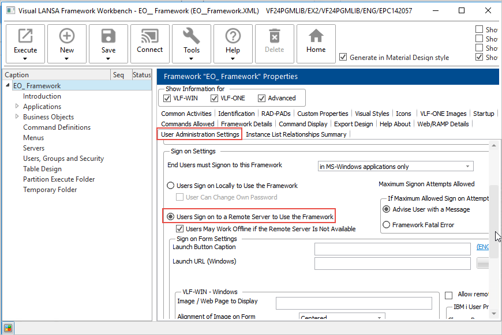The image size is (502, 335).
Task: Click Launch URL (Windows) input field
Action: click(392, 264)
